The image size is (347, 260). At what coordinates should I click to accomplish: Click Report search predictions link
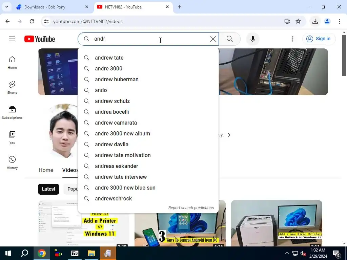(191, 208)
